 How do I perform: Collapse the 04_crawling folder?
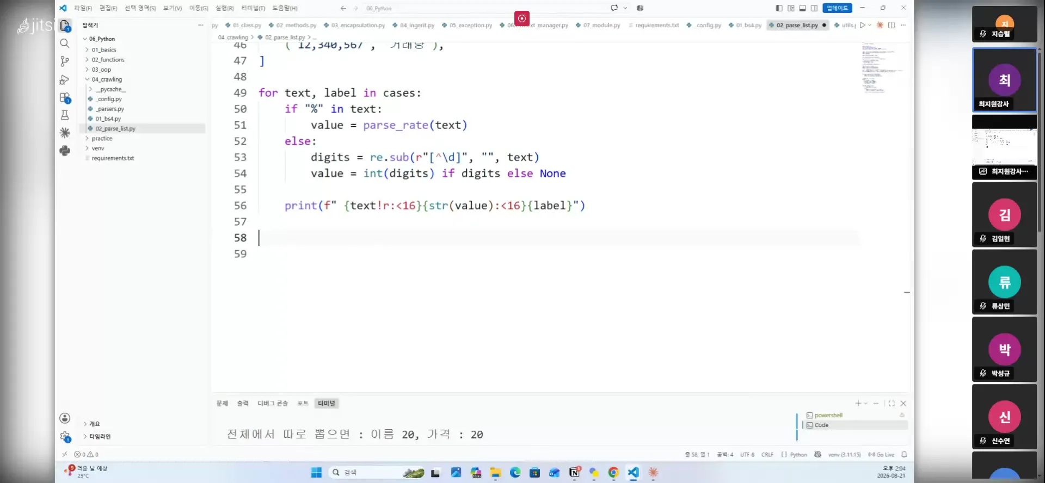coord(107,79)
